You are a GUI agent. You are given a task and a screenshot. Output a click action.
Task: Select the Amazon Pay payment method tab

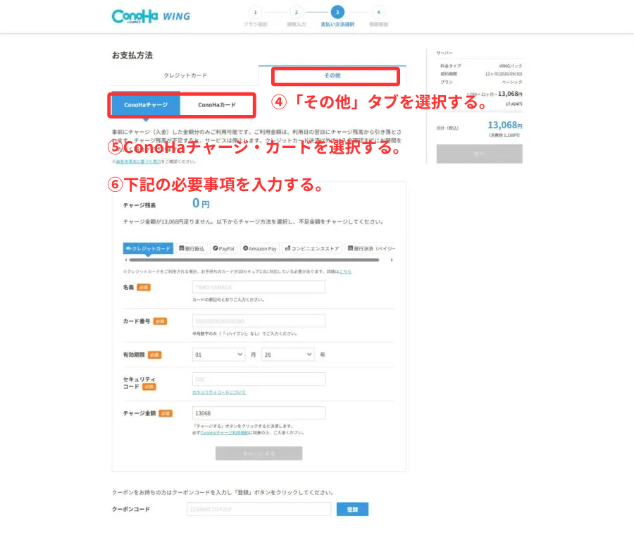260,248
